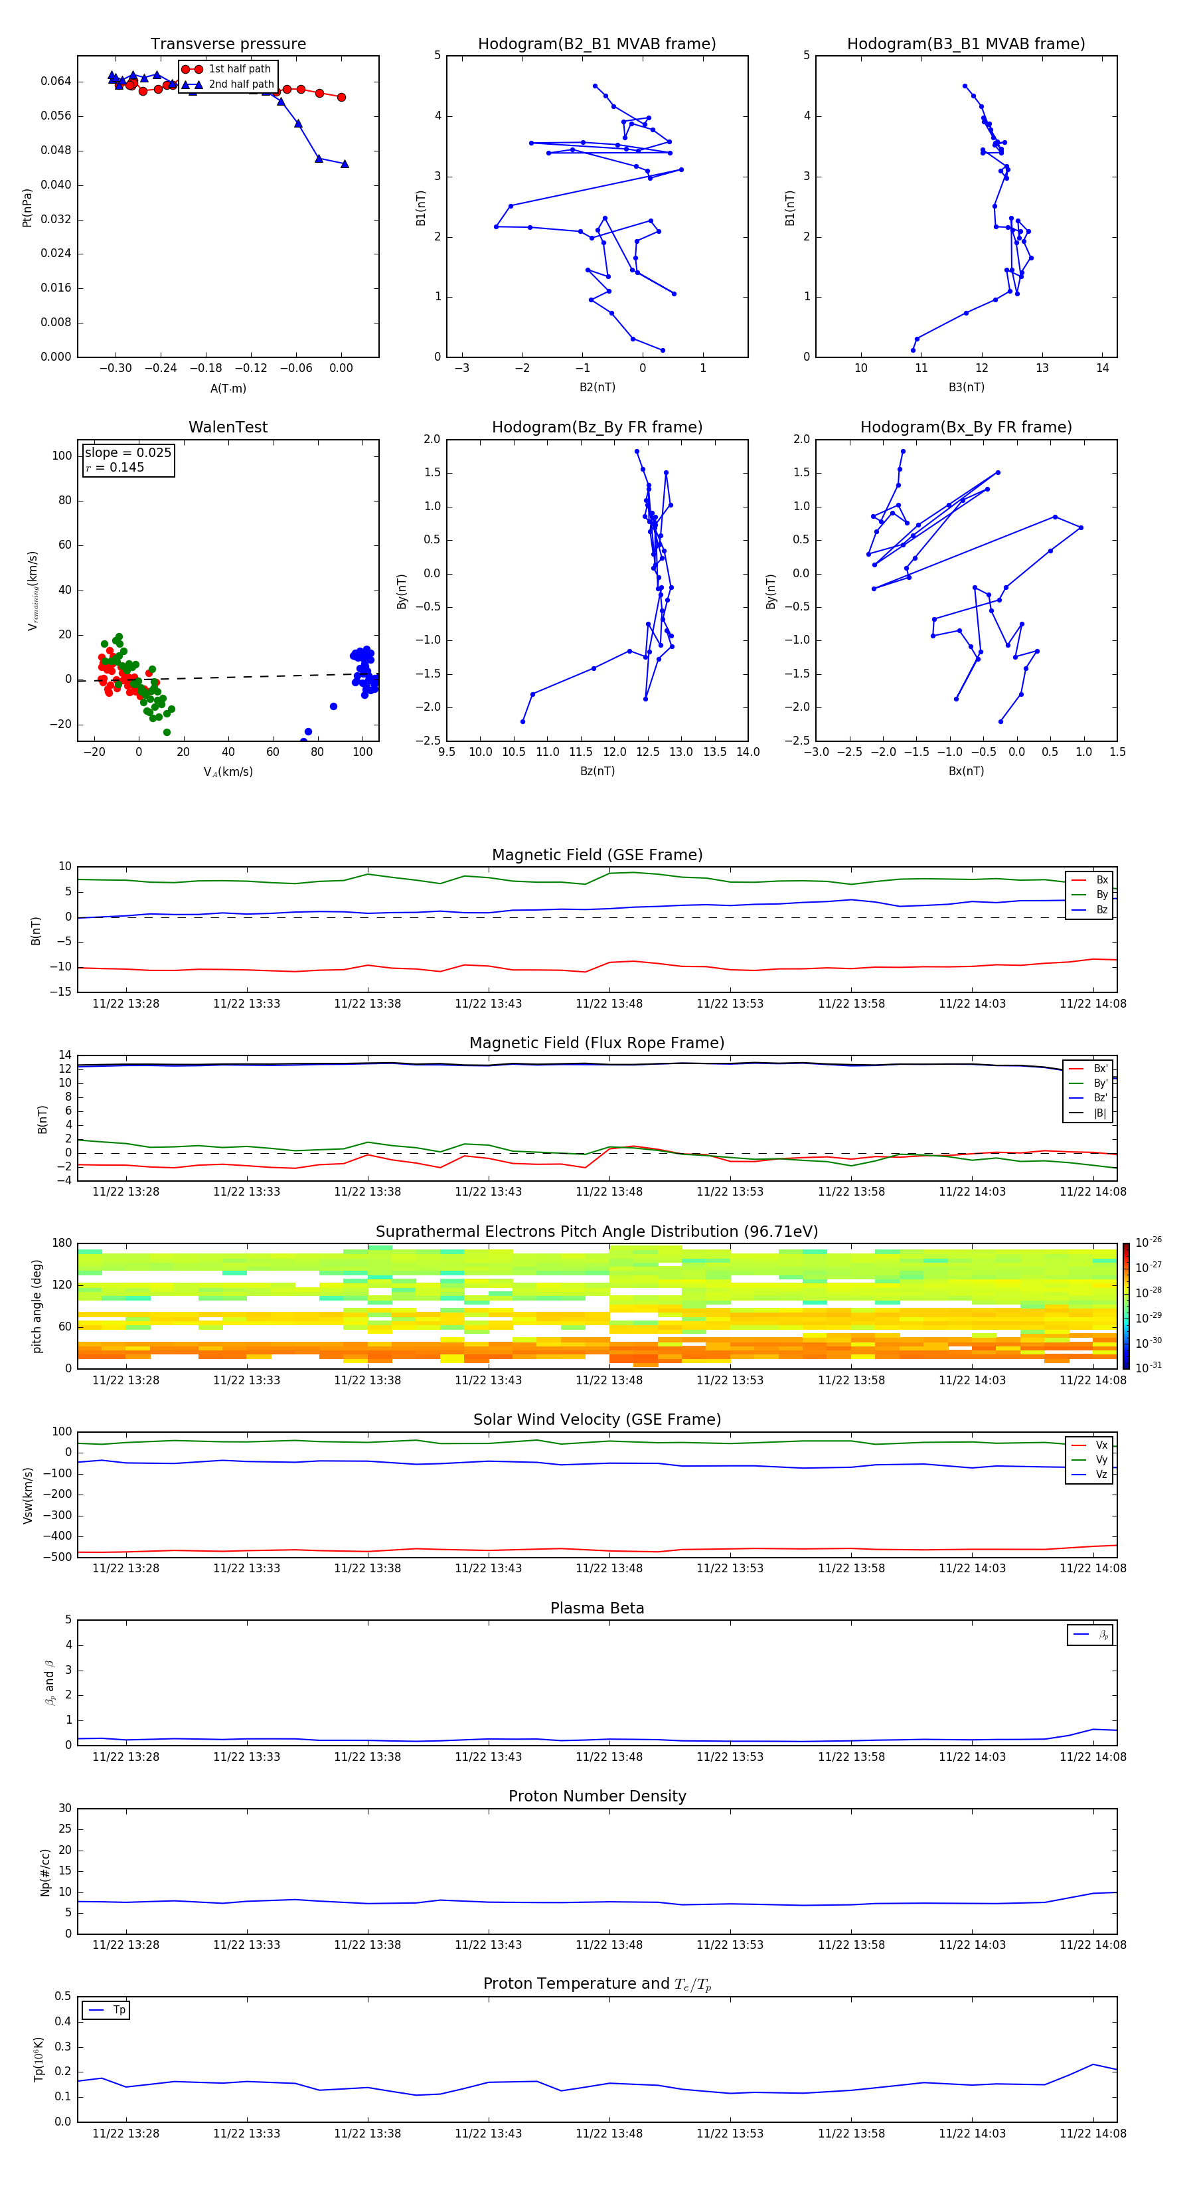The width and height of the screenshot is (1195, 2192).
Task: Click the 'Hodogram(Bx_By FR frame)' title
Action: [x=966, y=427]
